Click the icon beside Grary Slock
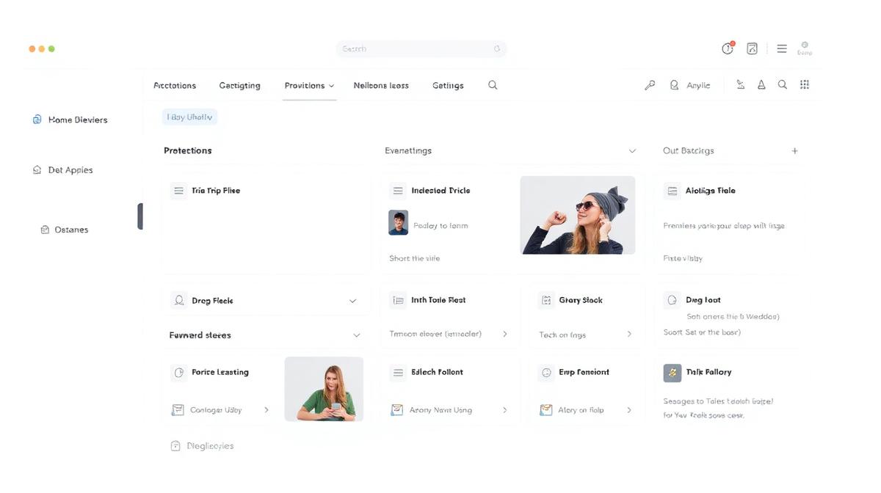The image size is (881, 493). coord(545,300)
